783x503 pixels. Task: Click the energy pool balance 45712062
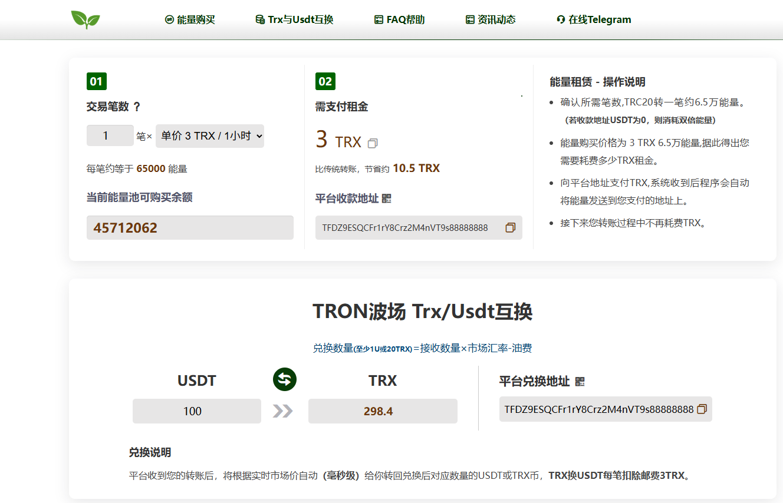(x=190, y=227)
